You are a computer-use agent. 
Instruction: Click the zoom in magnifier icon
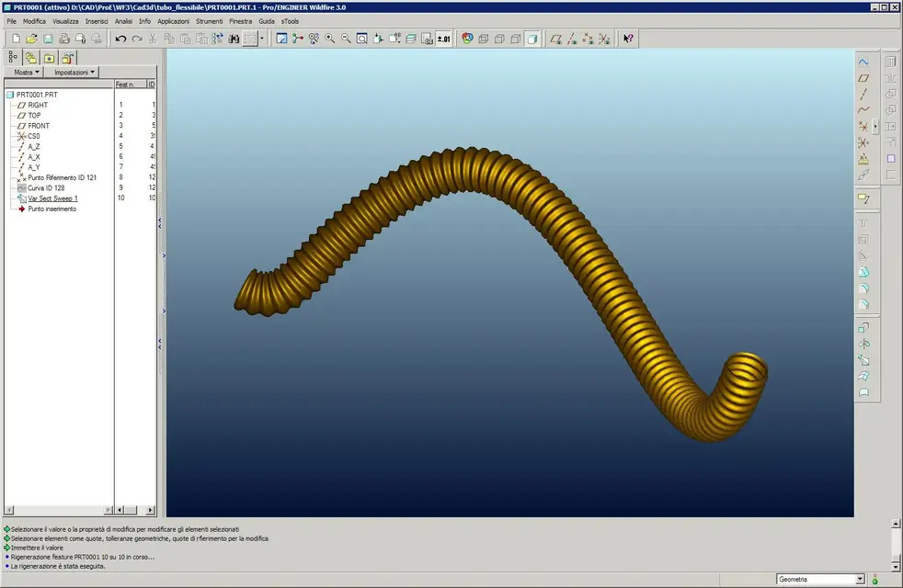click(x=330, y=39)
